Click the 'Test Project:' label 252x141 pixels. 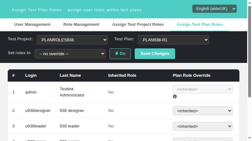click(20, 39)
